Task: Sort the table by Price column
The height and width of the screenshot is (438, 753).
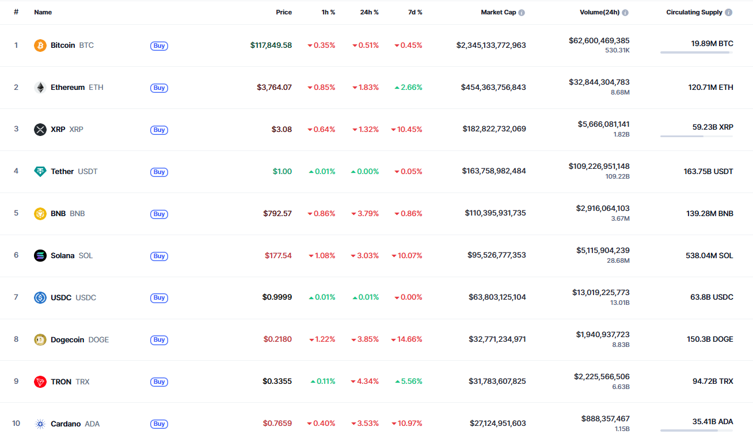Action: [x=284, y=12]
